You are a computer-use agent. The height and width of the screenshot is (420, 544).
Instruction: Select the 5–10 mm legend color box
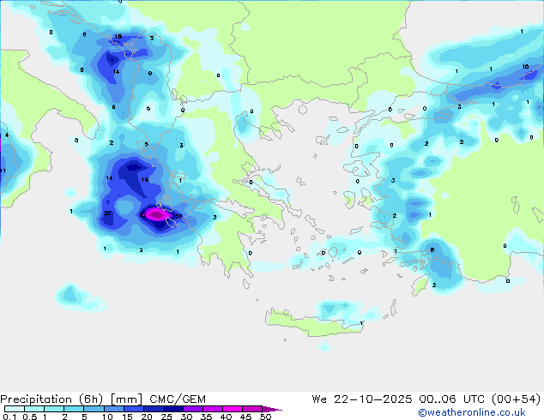(x=94, y=409)
